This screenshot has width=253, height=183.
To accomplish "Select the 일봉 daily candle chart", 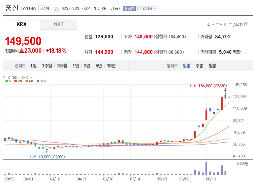I will click(186, 66).
